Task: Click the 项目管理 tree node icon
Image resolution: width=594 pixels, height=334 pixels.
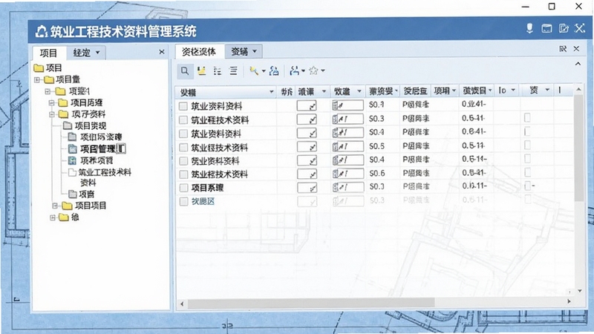Action: pos(72,149)
